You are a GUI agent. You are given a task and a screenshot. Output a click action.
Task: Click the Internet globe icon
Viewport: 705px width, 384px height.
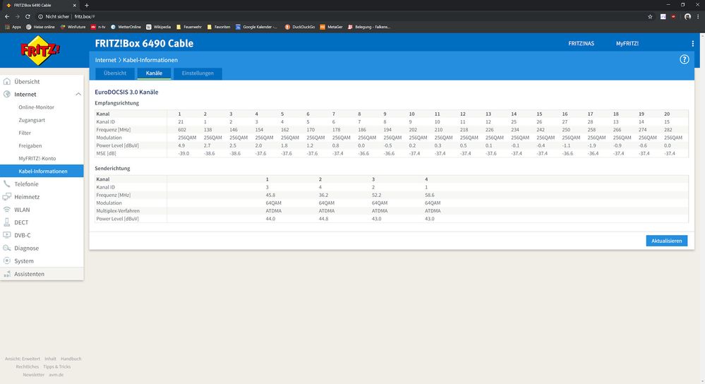(x=7, y=94)
